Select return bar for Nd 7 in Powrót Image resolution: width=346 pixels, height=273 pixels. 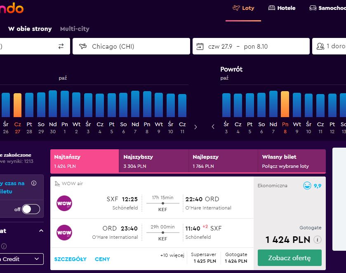click(273, 104)
